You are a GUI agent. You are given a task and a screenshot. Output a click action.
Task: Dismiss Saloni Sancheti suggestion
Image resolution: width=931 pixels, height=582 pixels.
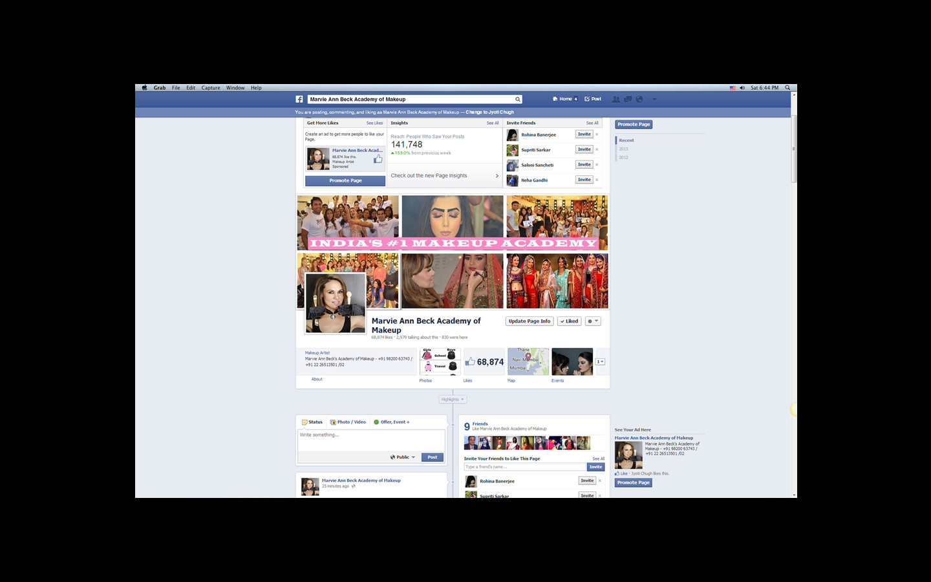click(x=597, y=165)
